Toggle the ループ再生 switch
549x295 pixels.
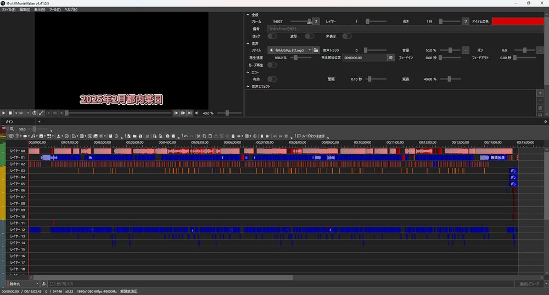coord(272,65)
